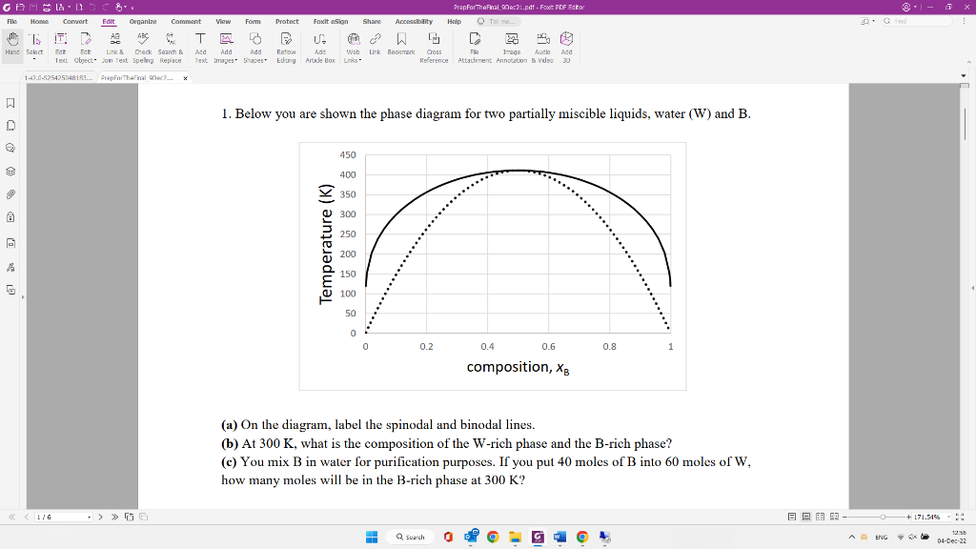Open the Protect ribbon tab
976x549 pixels.
(287, 21)
